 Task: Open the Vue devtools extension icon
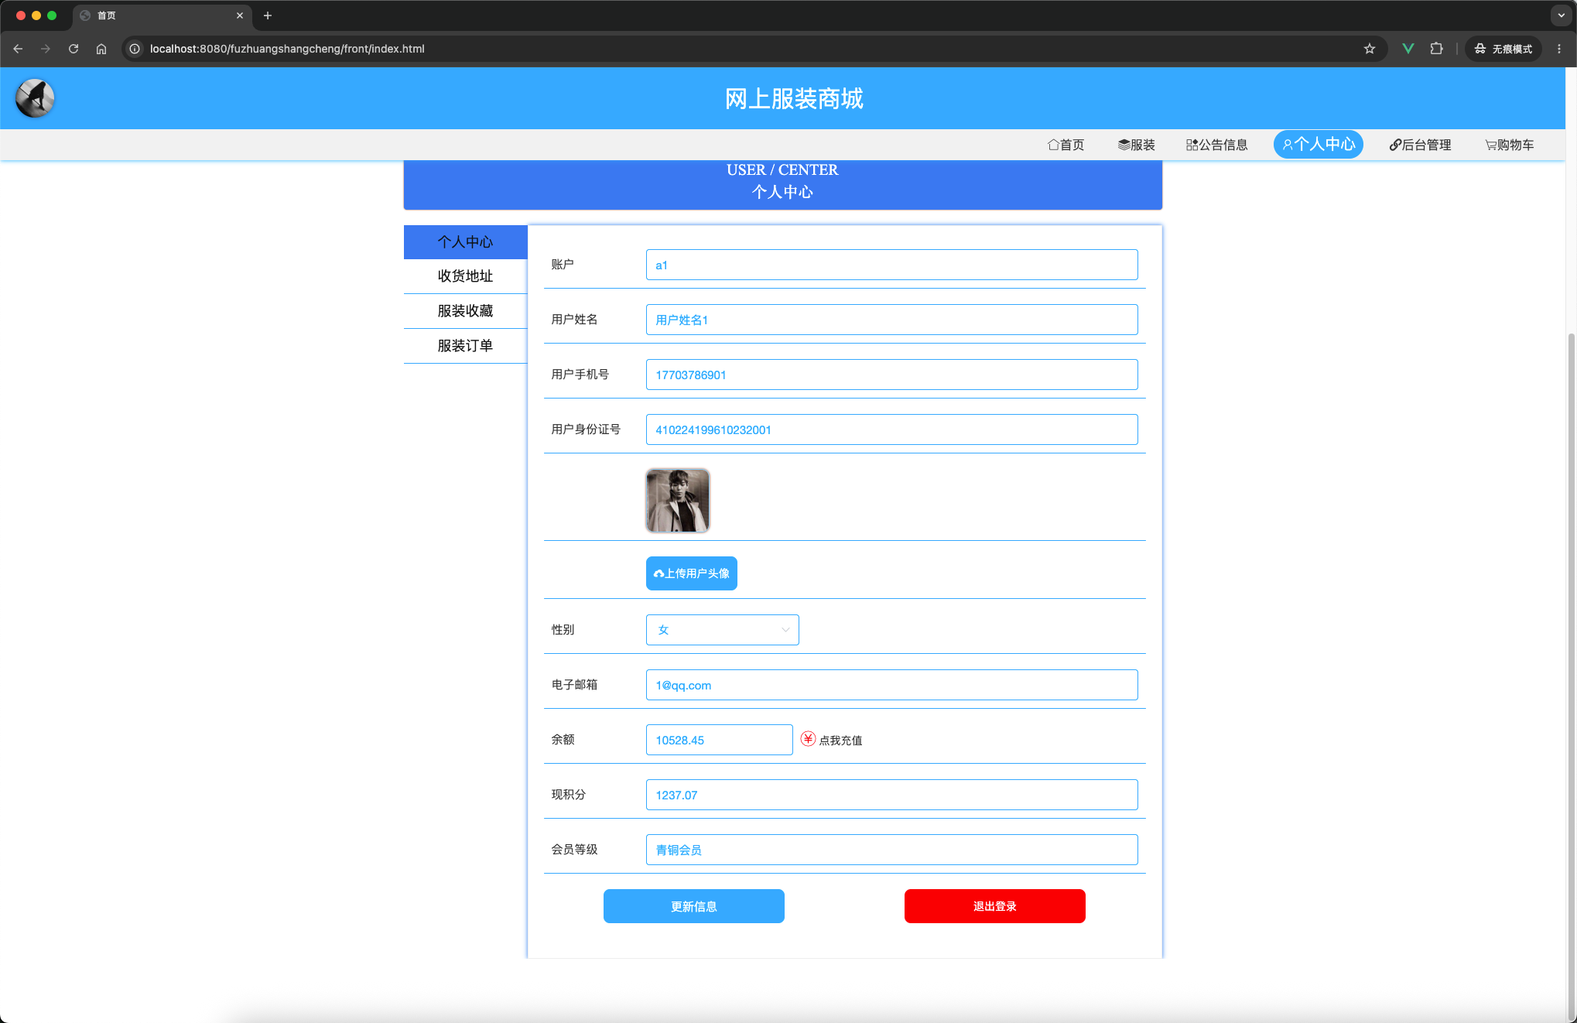click(x=1408, y=49)
